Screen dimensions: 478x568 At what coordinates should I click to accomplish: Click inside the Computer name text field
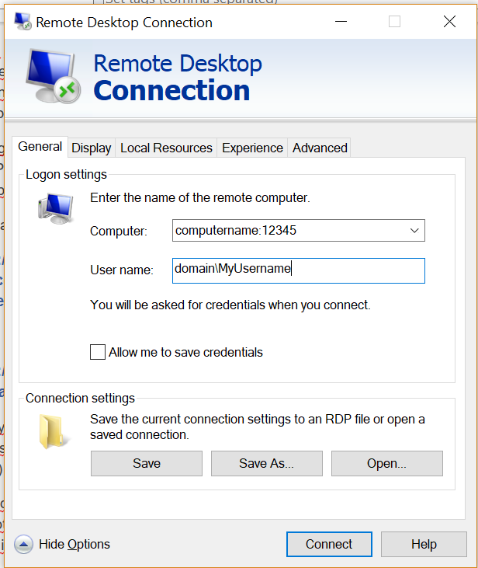click(x=287, y=231)
